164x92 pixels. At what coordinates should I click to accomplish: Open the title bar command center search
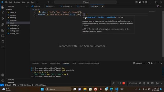pos(85,2)
